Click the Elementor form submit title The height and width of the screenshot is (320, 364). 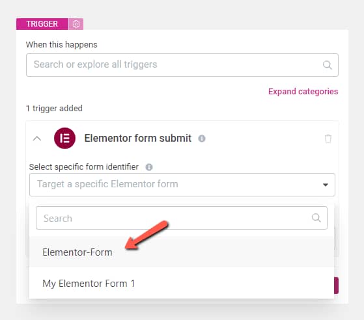tap(137, 138)
